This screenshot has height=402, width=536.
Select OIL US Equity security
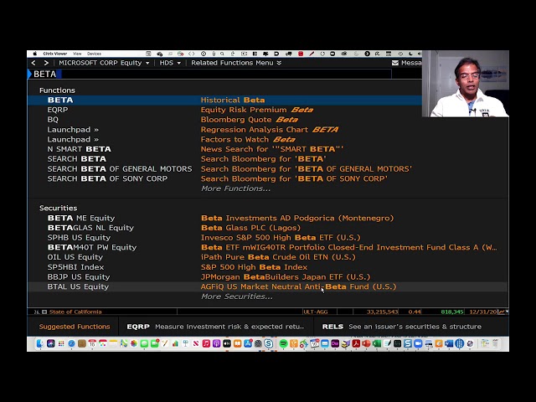pos(268,257)
